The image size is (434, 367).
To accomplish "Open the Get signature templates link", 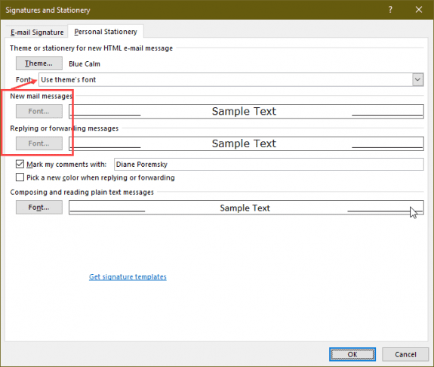I will 128,276.
